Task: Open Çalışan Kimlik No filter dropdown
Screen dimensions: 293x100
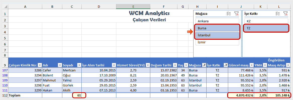Action: tap(40, 65)
